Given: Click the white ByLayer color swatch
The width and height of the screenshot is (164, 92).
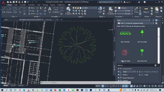Looking at the screenshot, I should click(119, 8).
